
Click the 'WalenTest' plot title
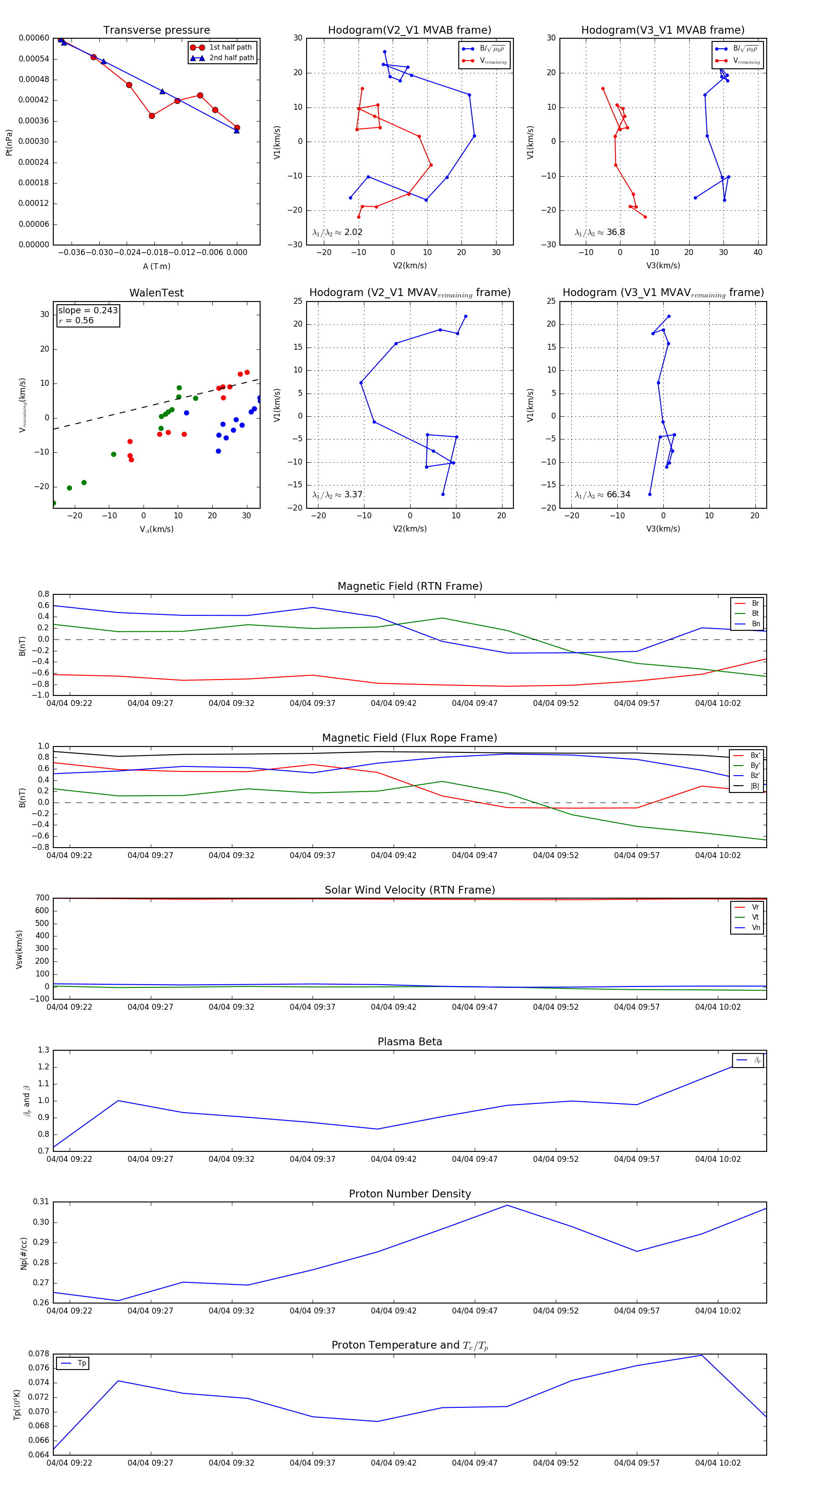coord(156,293)
